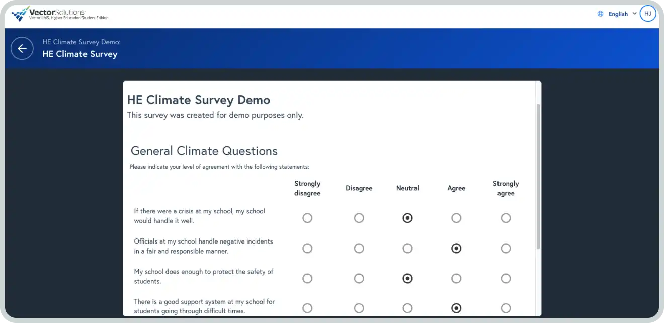This screenshot has height=323, width=664.
Task: Select Agree for crisis handling statement
Action: pos(456,218)
